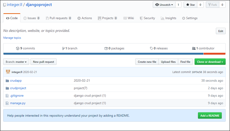Click the Insights tab graph icon
Screen dimensions: 230x131
point(162,18)
